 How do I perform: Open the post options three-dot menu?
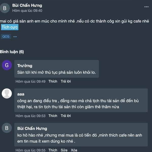[146, 7]
